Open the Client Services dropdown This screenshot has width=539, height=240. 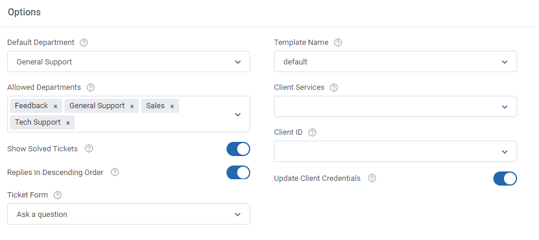click(x=396, y=106)
